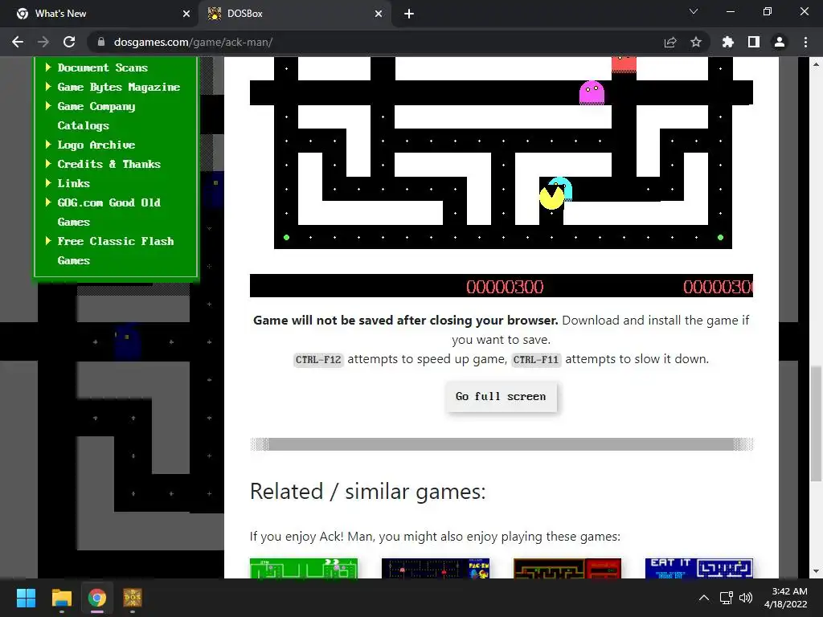This screenshot has width=823, height=617.
Task: Open the share page icon in address bar
Action: pyautogui.click(x=670, y=42)
